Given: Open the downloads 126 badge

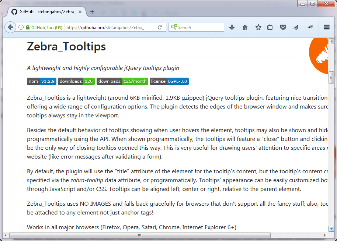Looking at the screenshot, I should (x=76, y=81).
